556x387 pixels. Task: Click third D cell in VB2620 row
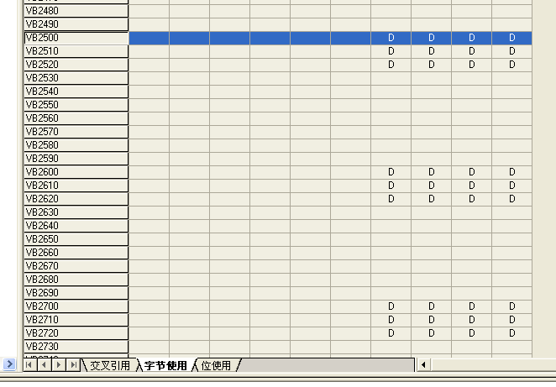click(472, 199)
